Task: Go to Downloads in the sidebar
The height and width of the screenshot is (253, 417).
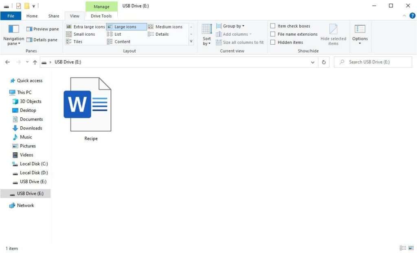Action: [x=27, y=128]
